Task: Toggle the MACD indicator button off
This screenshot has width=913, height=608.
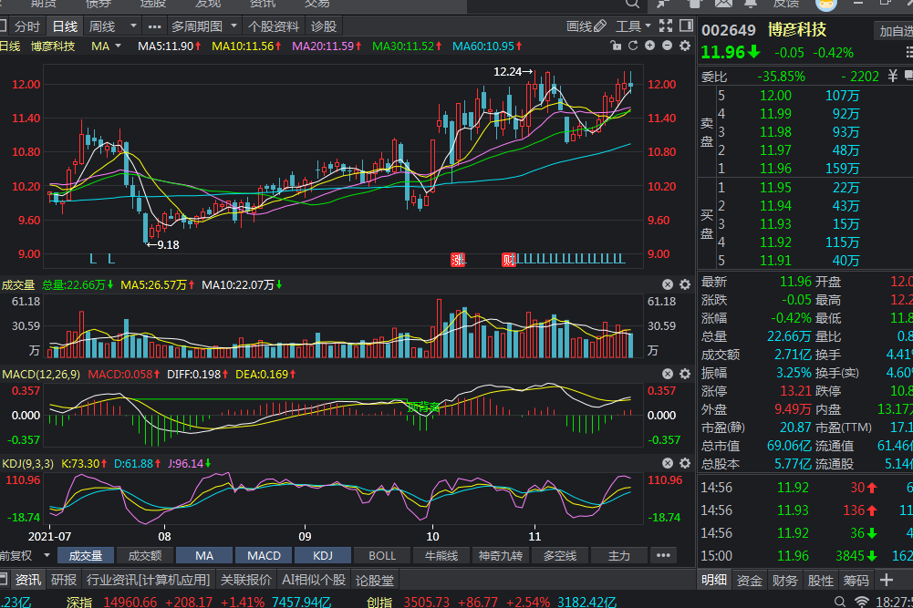Action: (264, 555)
